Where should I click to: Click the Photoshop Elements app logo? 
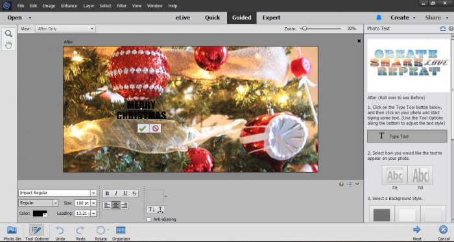(6, 5)
